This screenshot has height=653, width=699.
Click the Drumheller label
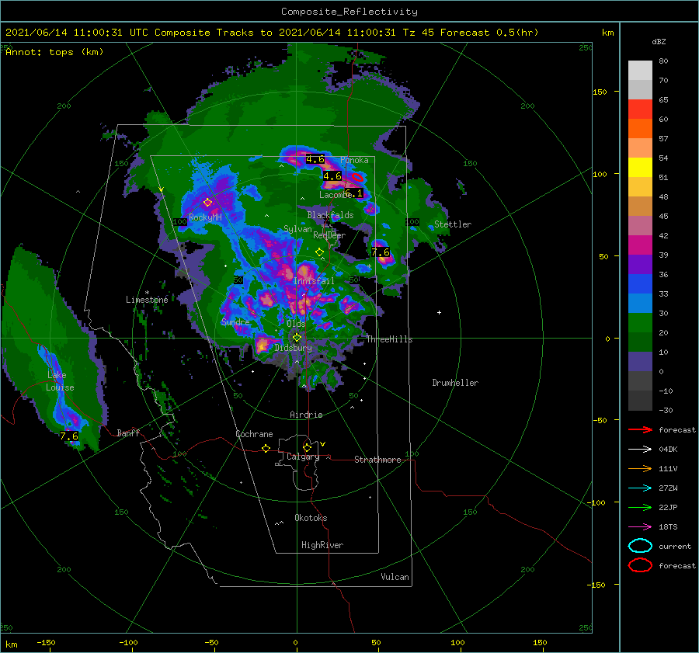coord(455,383)
